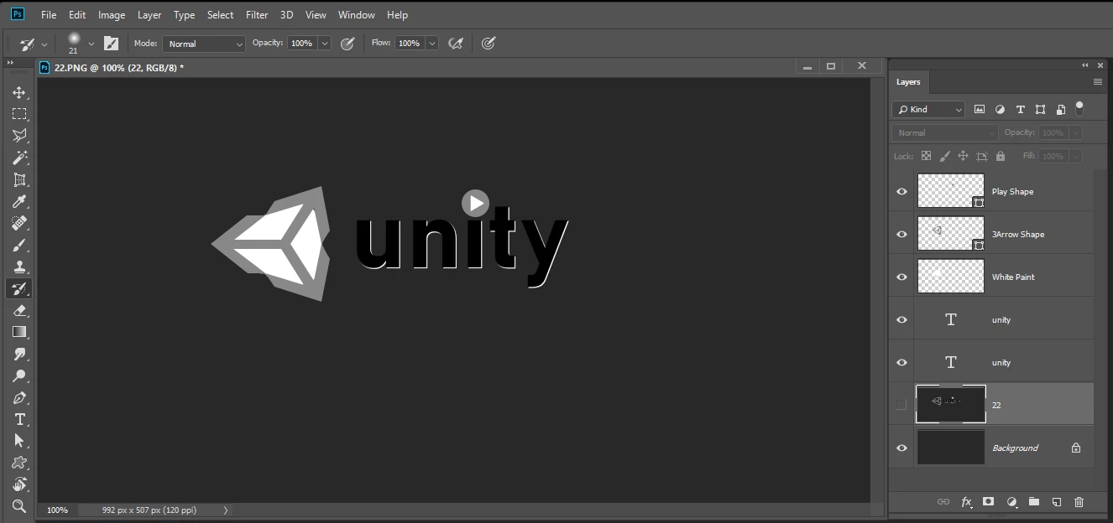Open the Layers panel menu

pyautogui.click(x=1097, y=82)
